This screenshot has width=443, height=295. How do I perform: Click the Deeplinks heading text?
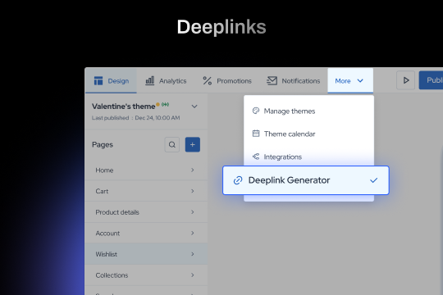(x=221, y=27)
